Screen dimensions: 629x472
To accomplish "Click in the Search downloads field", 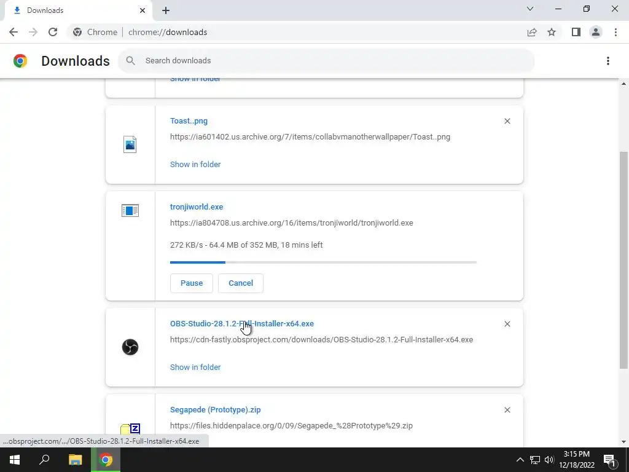I will [x=326, y=61].
